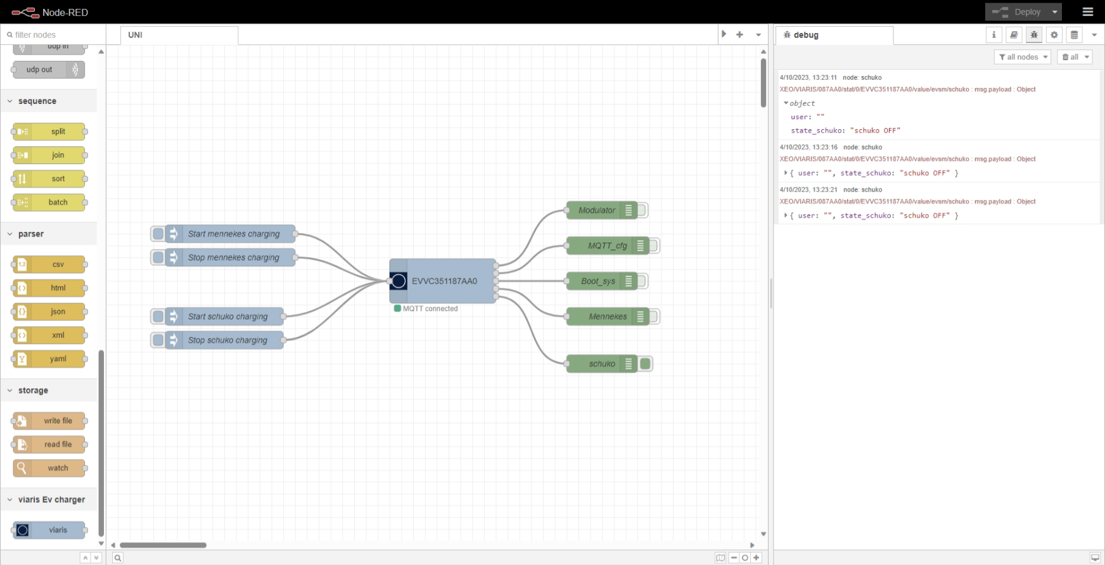Click the workspace vertical scrollbar thumb

point(763,83)
